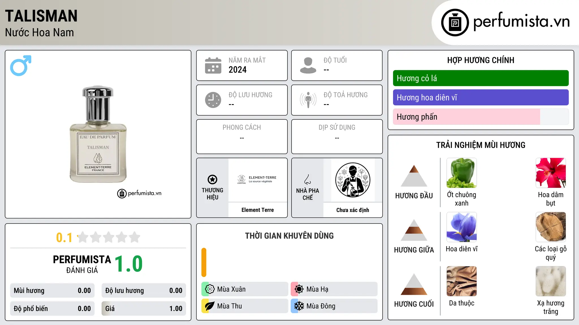The width and height of the screenshot is (579, 325).
Task: Click the Nước Hoa Nam subtitle
Action: pos(40,32)
